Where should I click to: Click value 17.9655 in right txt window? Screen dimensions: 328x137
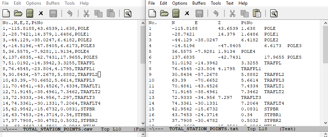274,57
